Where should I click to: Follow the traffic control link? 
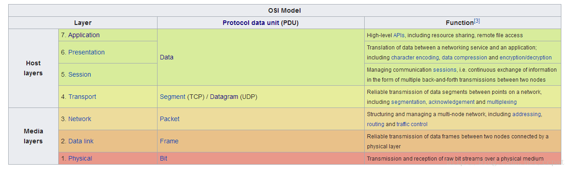412,124
